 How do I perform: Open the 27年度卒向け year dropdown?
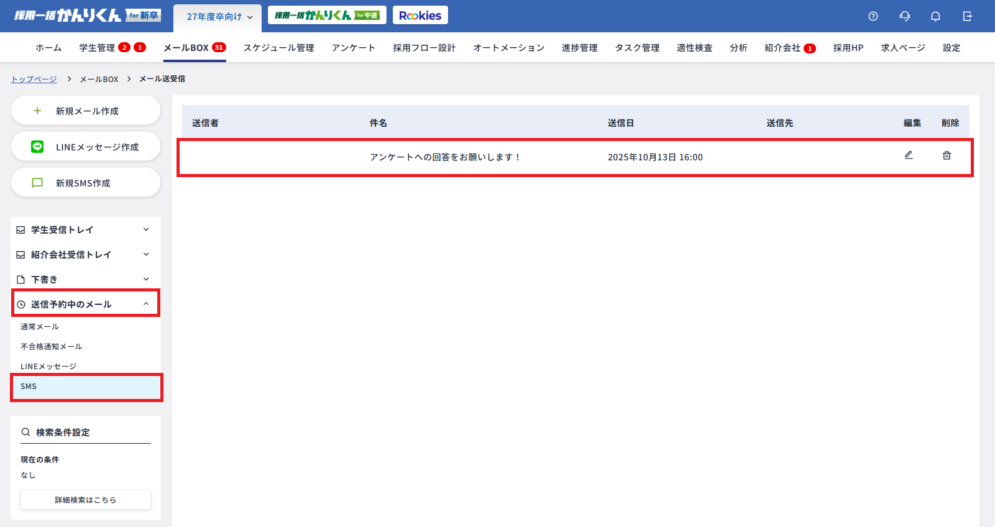219,17
